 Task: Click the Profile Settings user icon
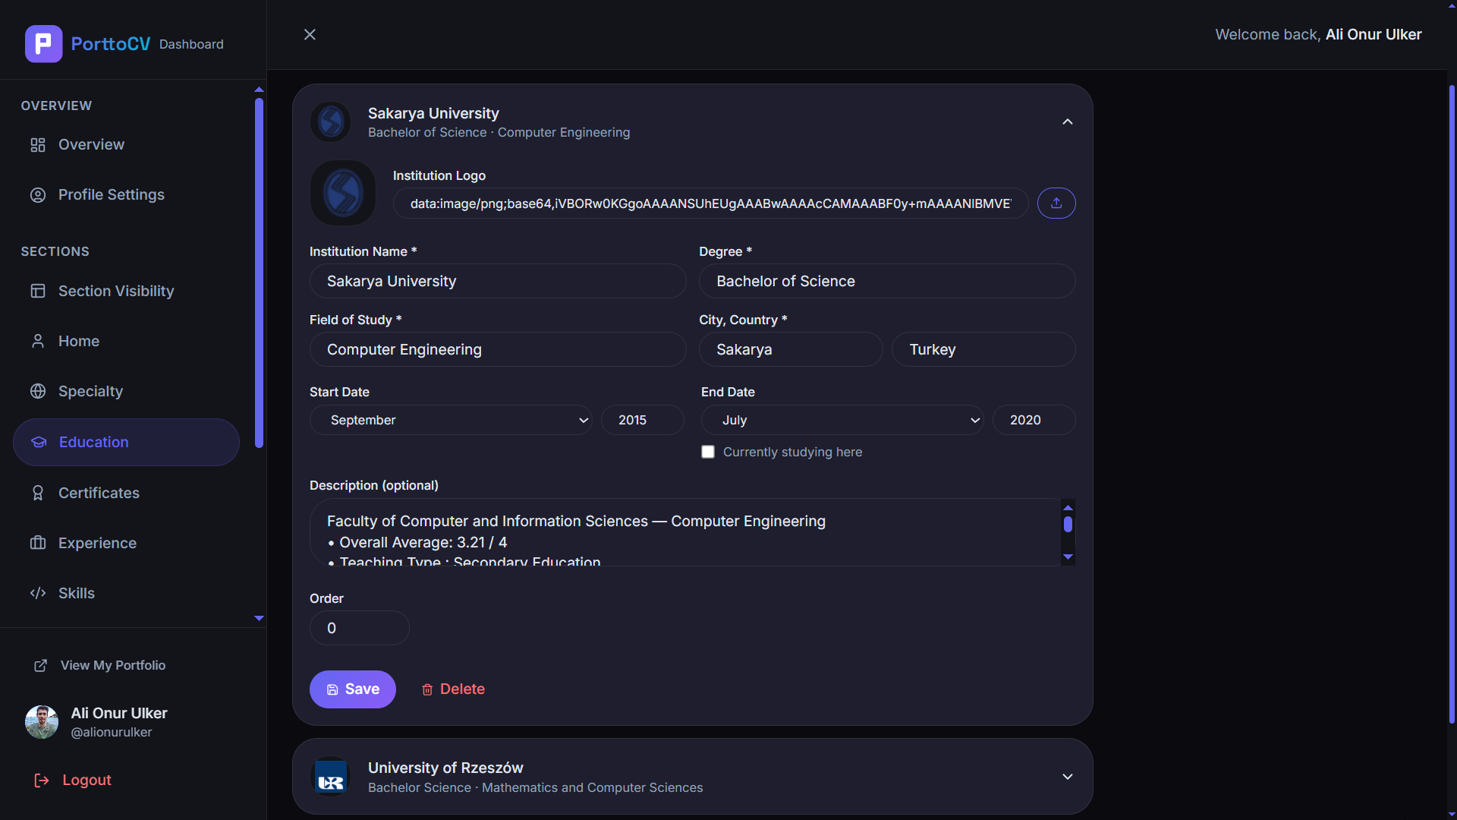(x=38, y=194)
